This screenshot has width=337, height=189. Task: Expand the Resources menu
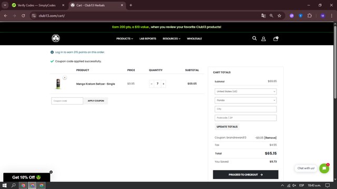click(172, 38)
